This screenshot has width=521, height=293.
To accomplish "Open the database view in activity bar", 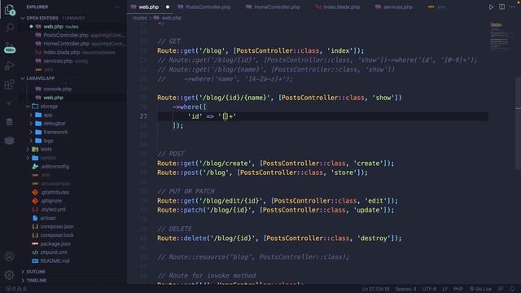I will [9, 122].
